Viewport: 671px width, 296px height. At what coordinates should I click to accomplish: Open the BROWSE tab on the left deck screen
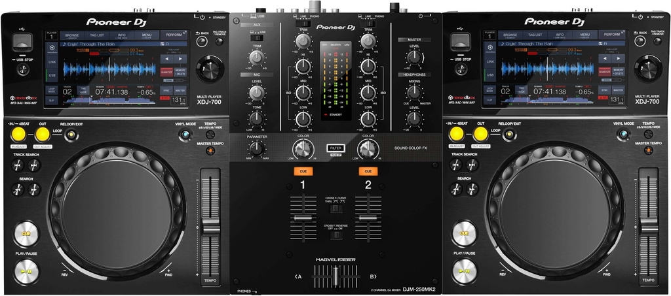(x=71, y=35)
